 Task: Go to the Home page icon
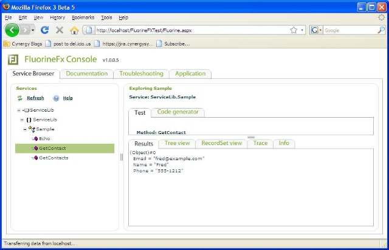pyautogui.click(x=74, y=30)
